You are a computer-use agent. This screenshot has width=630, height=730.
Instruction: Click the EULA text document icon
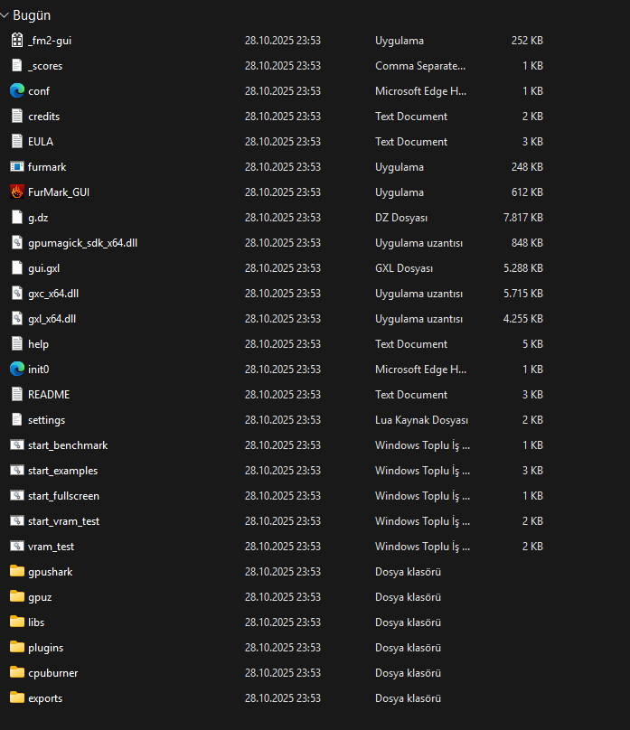(x=17, y=142)
